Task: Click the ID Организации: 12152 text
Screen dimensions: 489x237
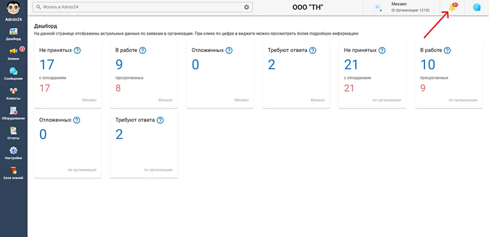Action: click(x=411, y=10)
